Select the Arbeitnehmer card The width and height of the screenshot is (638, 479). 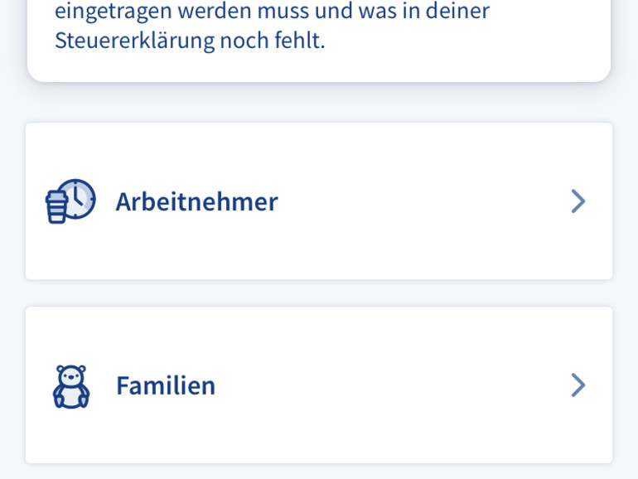click(x=319, y=201)
